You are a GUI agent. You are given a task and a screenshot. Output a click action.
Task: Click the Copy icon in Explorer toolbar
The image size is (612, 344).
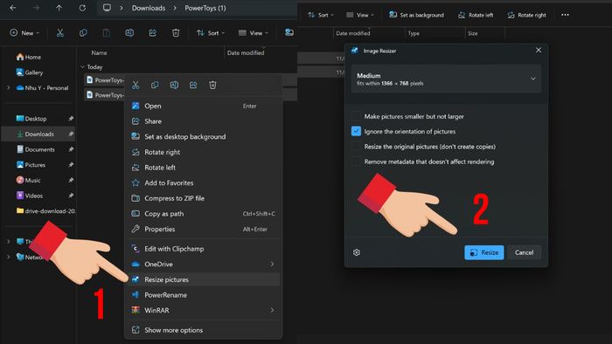tap(83, 33)
